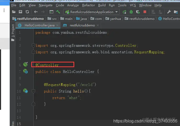Screen dimensions: 180x126
Task: Open the three-dot menu in left window
Action: (x=4, y=10)
